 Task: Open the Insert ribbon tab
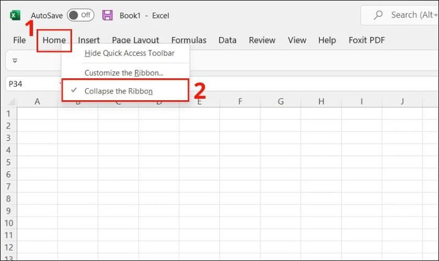point(89,40)
